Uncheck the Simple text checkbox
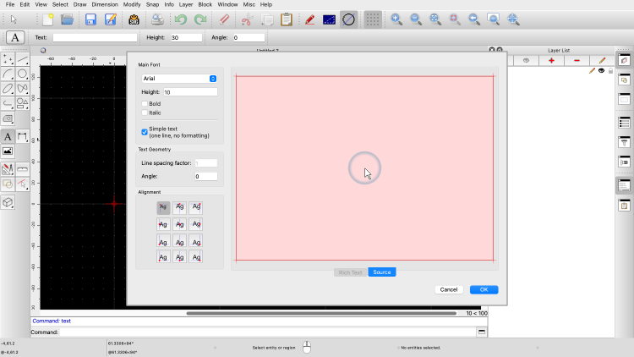Viewport: 634px width, 357px height. tap(145, 132)
